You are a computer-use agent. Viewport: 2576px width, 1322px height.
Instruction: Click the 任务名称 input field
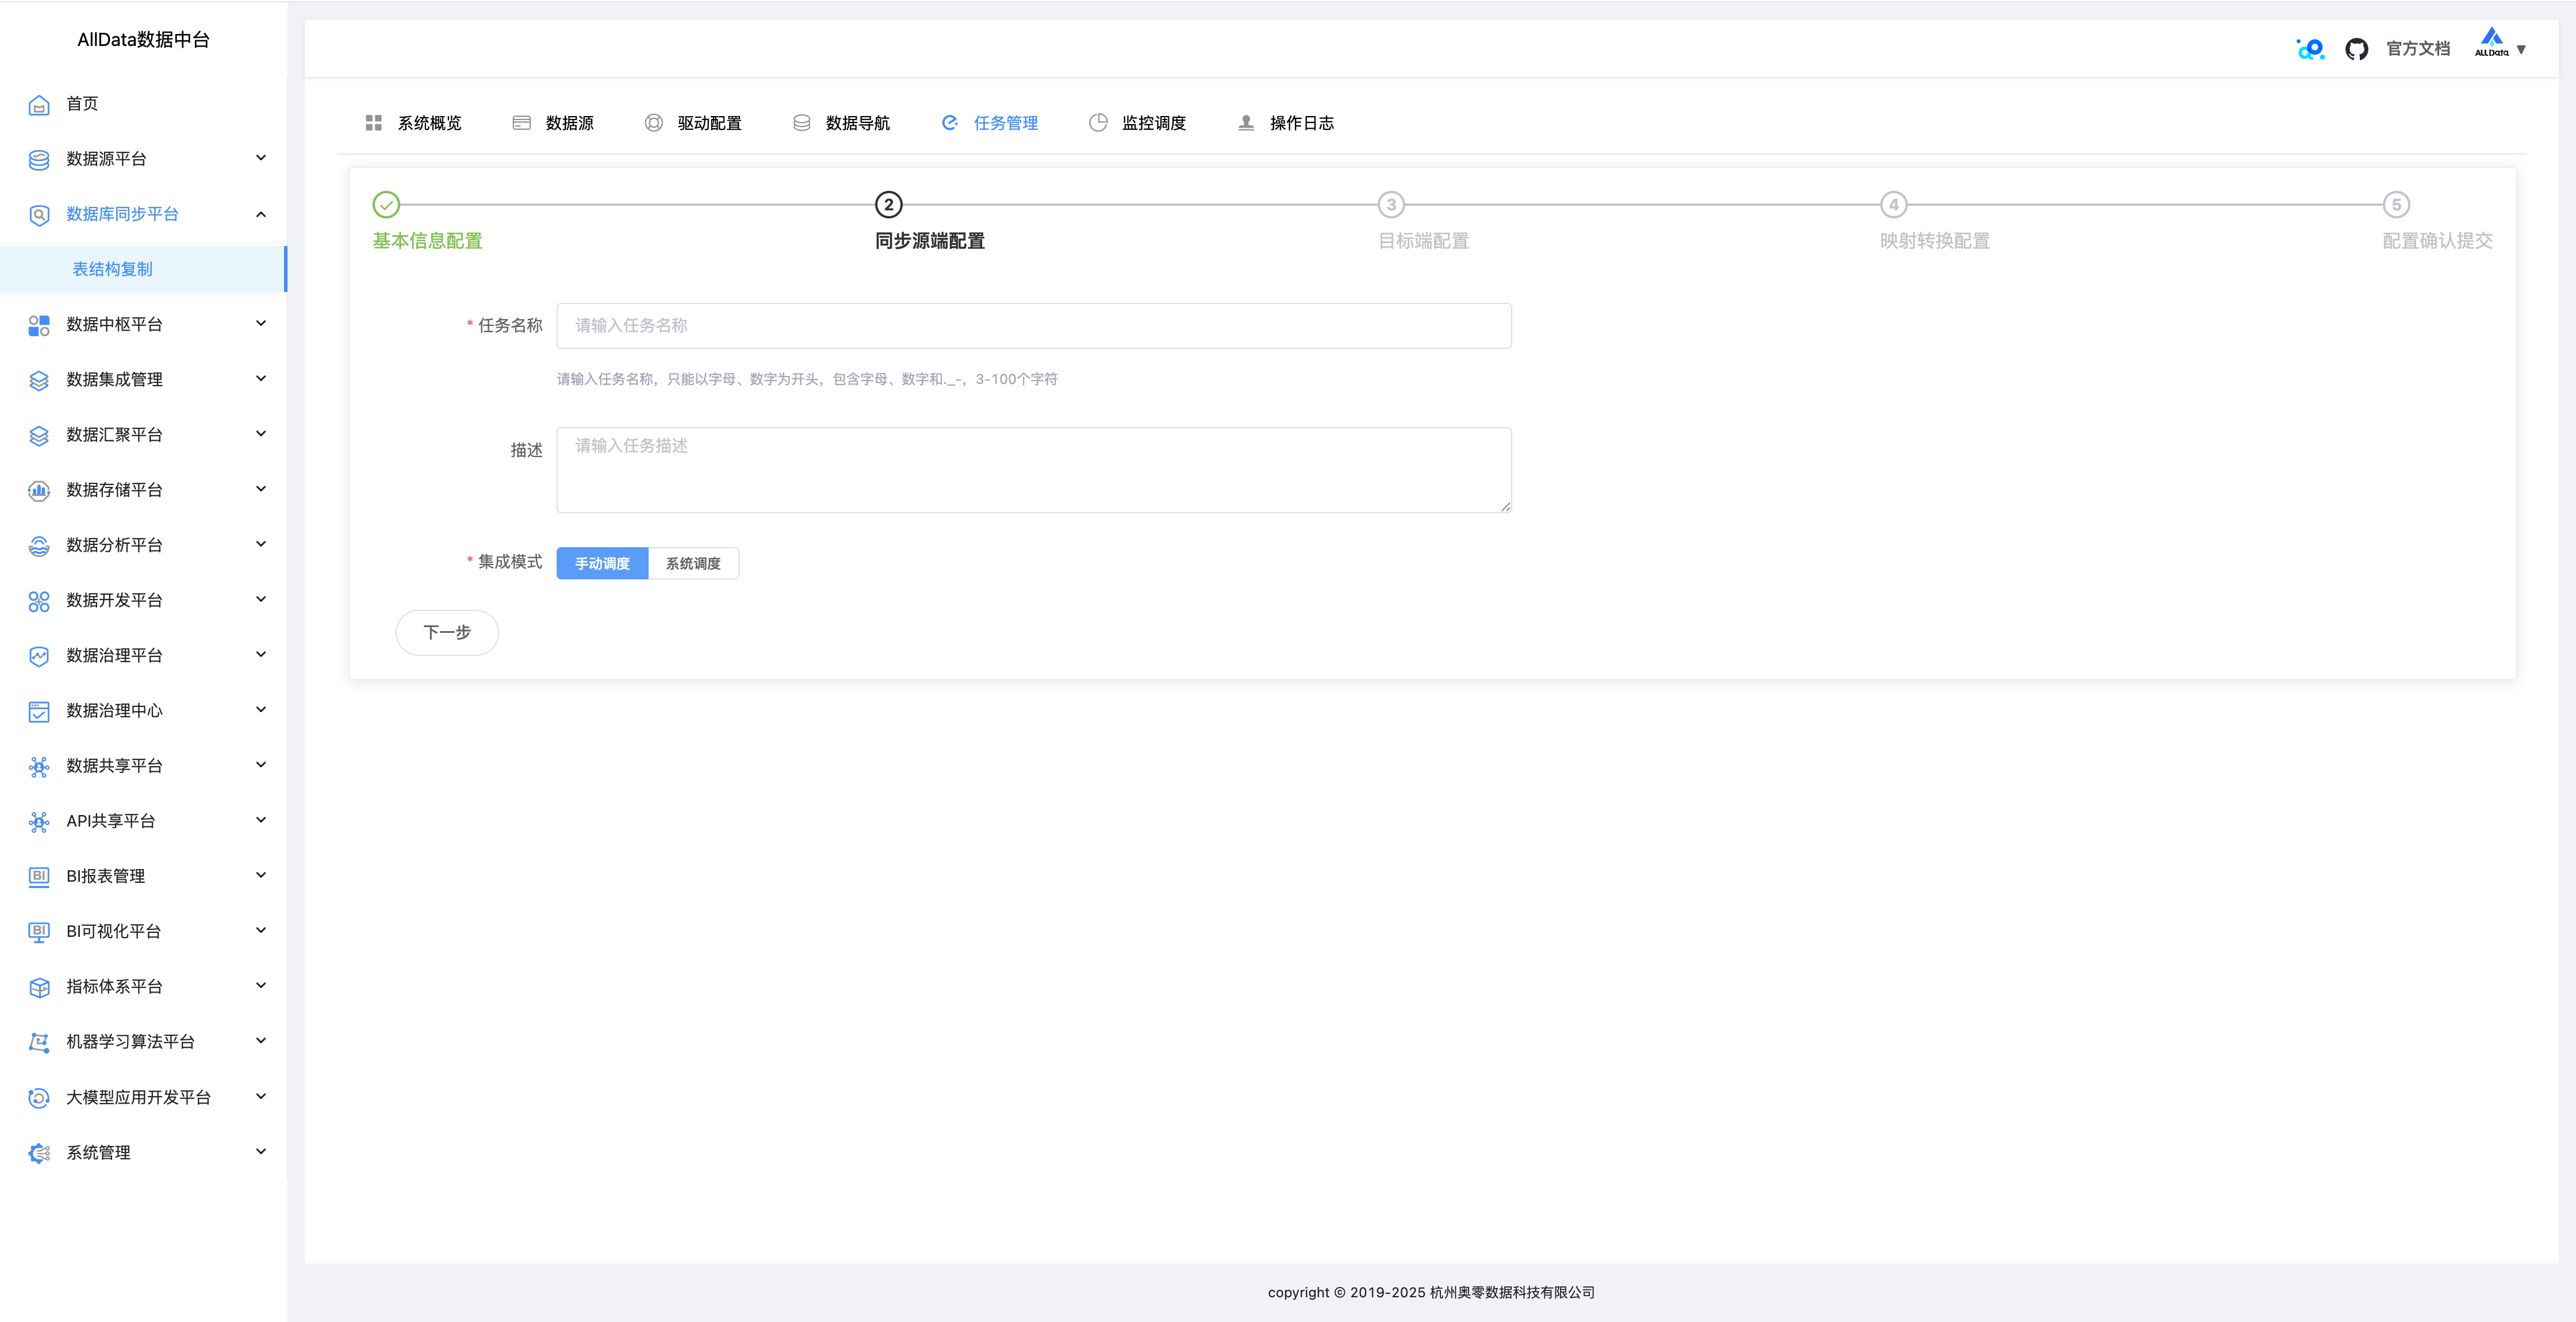coord(1033,326)
